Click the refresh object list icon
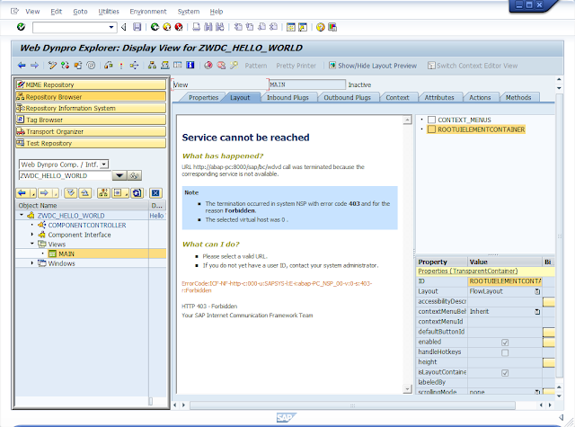575x427 pixels. pyautogui.click(x=137, y=193)
